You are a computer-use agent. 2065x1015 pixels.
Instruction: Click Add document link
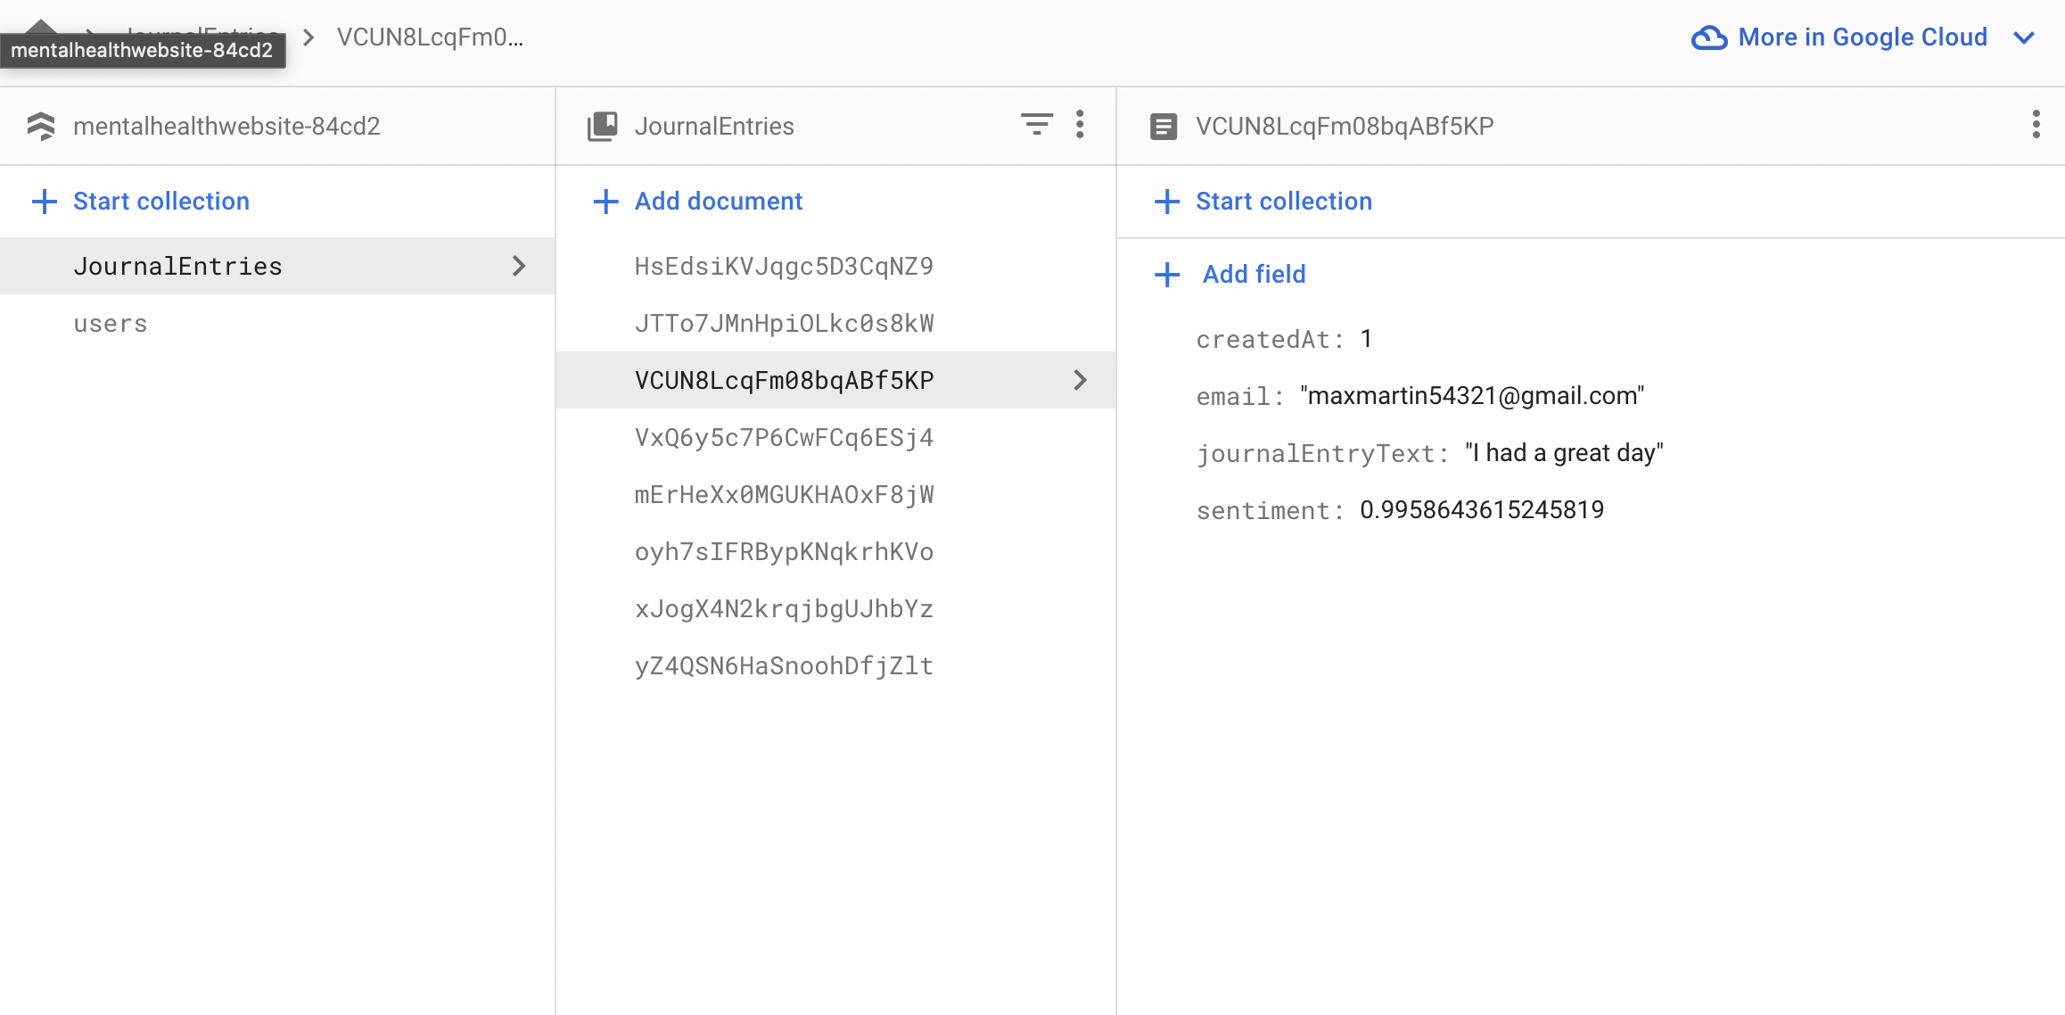coord(718,201)
